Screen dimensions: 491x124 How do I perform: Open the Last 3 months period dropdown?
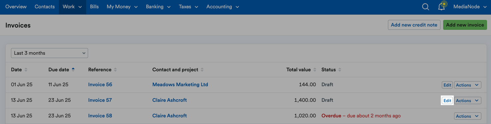coord(50,53)
